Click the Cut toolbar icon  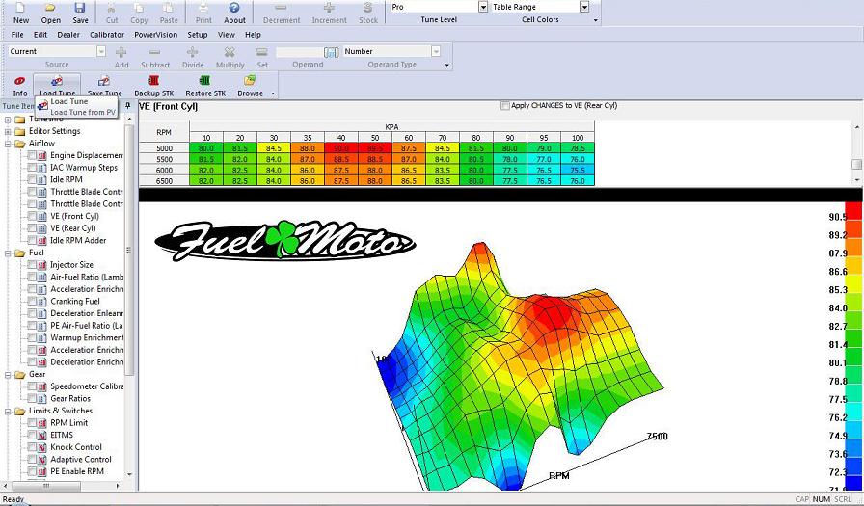coord(111,8)
